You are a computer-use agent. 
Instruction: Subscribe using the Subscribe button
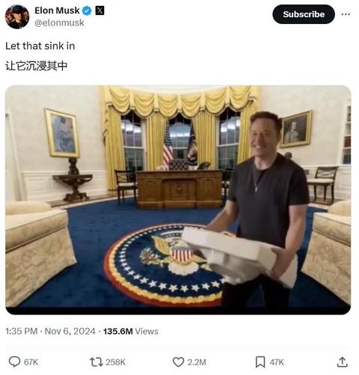(x=304, y=14)
